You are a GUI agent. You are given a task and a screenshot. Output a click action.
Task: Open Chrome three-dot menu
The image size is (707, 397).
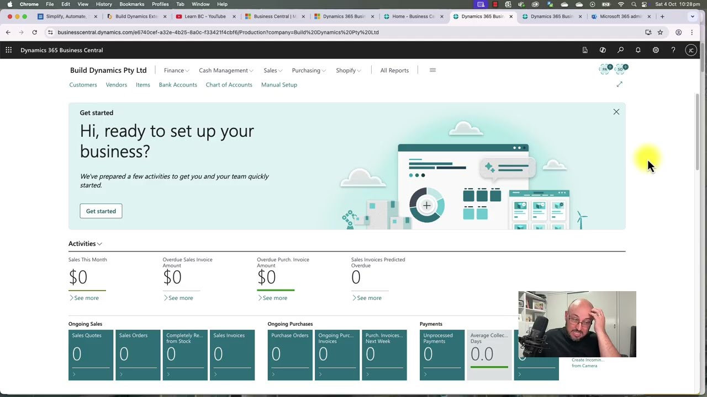tap(692, 32)
